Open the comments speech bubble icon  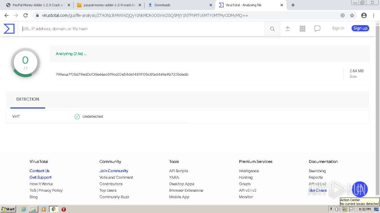tap(317, 29)
